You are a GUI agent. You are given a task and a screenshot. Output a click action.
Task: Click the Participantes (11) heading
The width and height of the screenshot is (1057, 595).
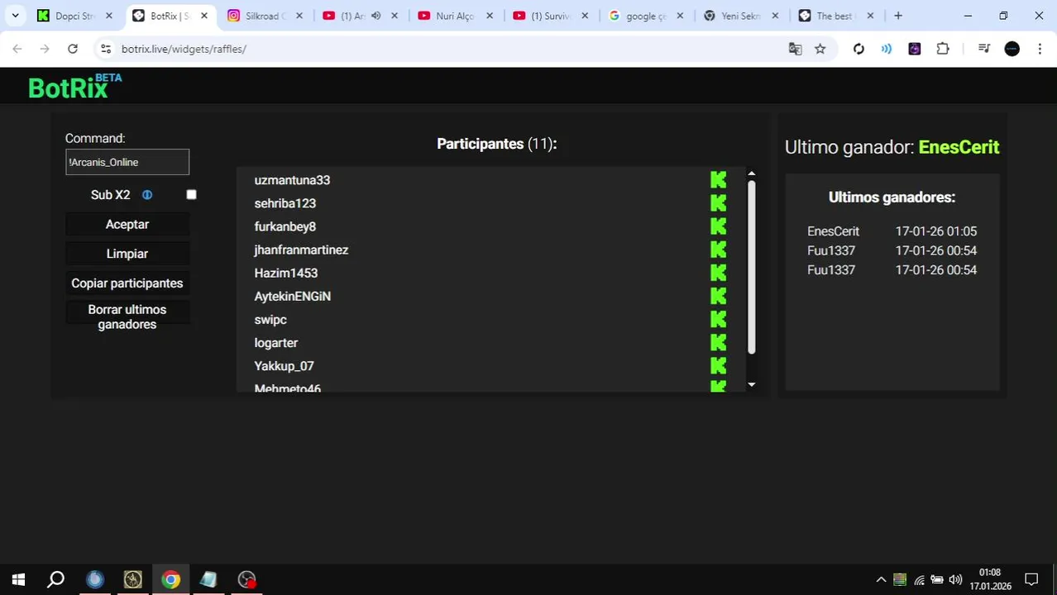[x=497, y=144]
